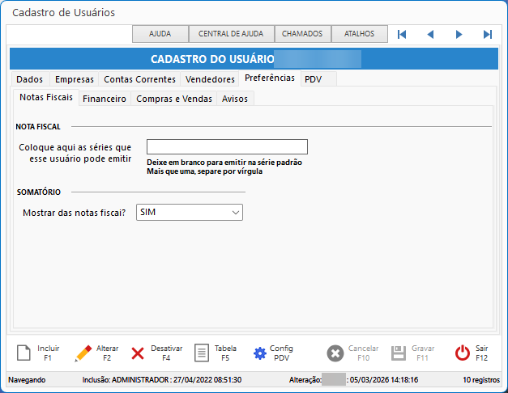Go to the previous record arrow
This screenshot has width=508, height=393.
[430, 34]
